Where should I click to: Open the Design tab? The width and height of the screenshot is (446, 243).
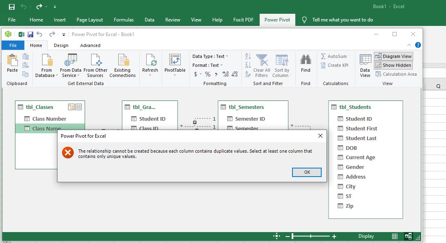pyautogui.click(x=61, y=45)
